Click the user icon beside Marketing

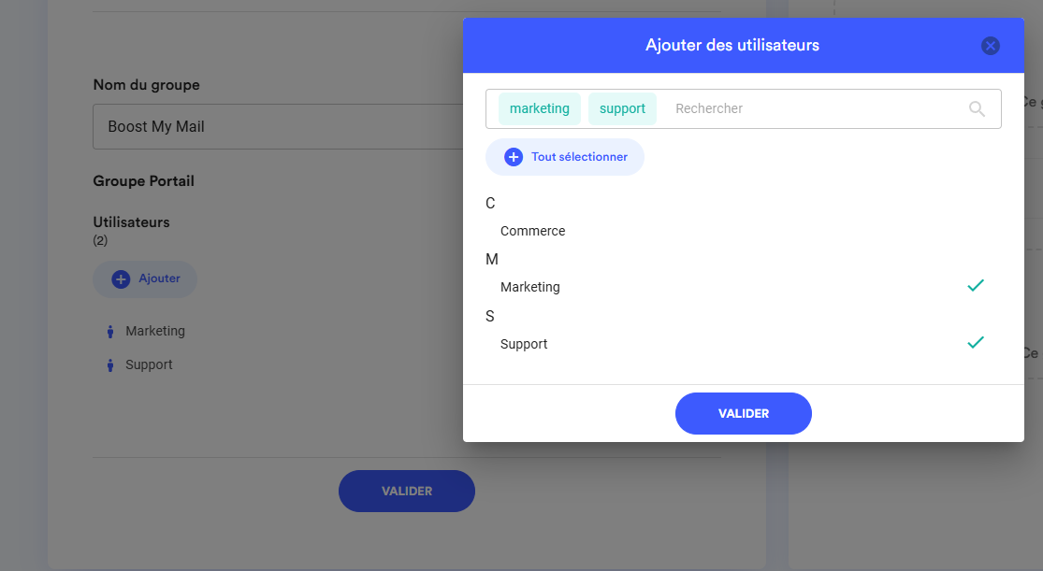[110, 331]
